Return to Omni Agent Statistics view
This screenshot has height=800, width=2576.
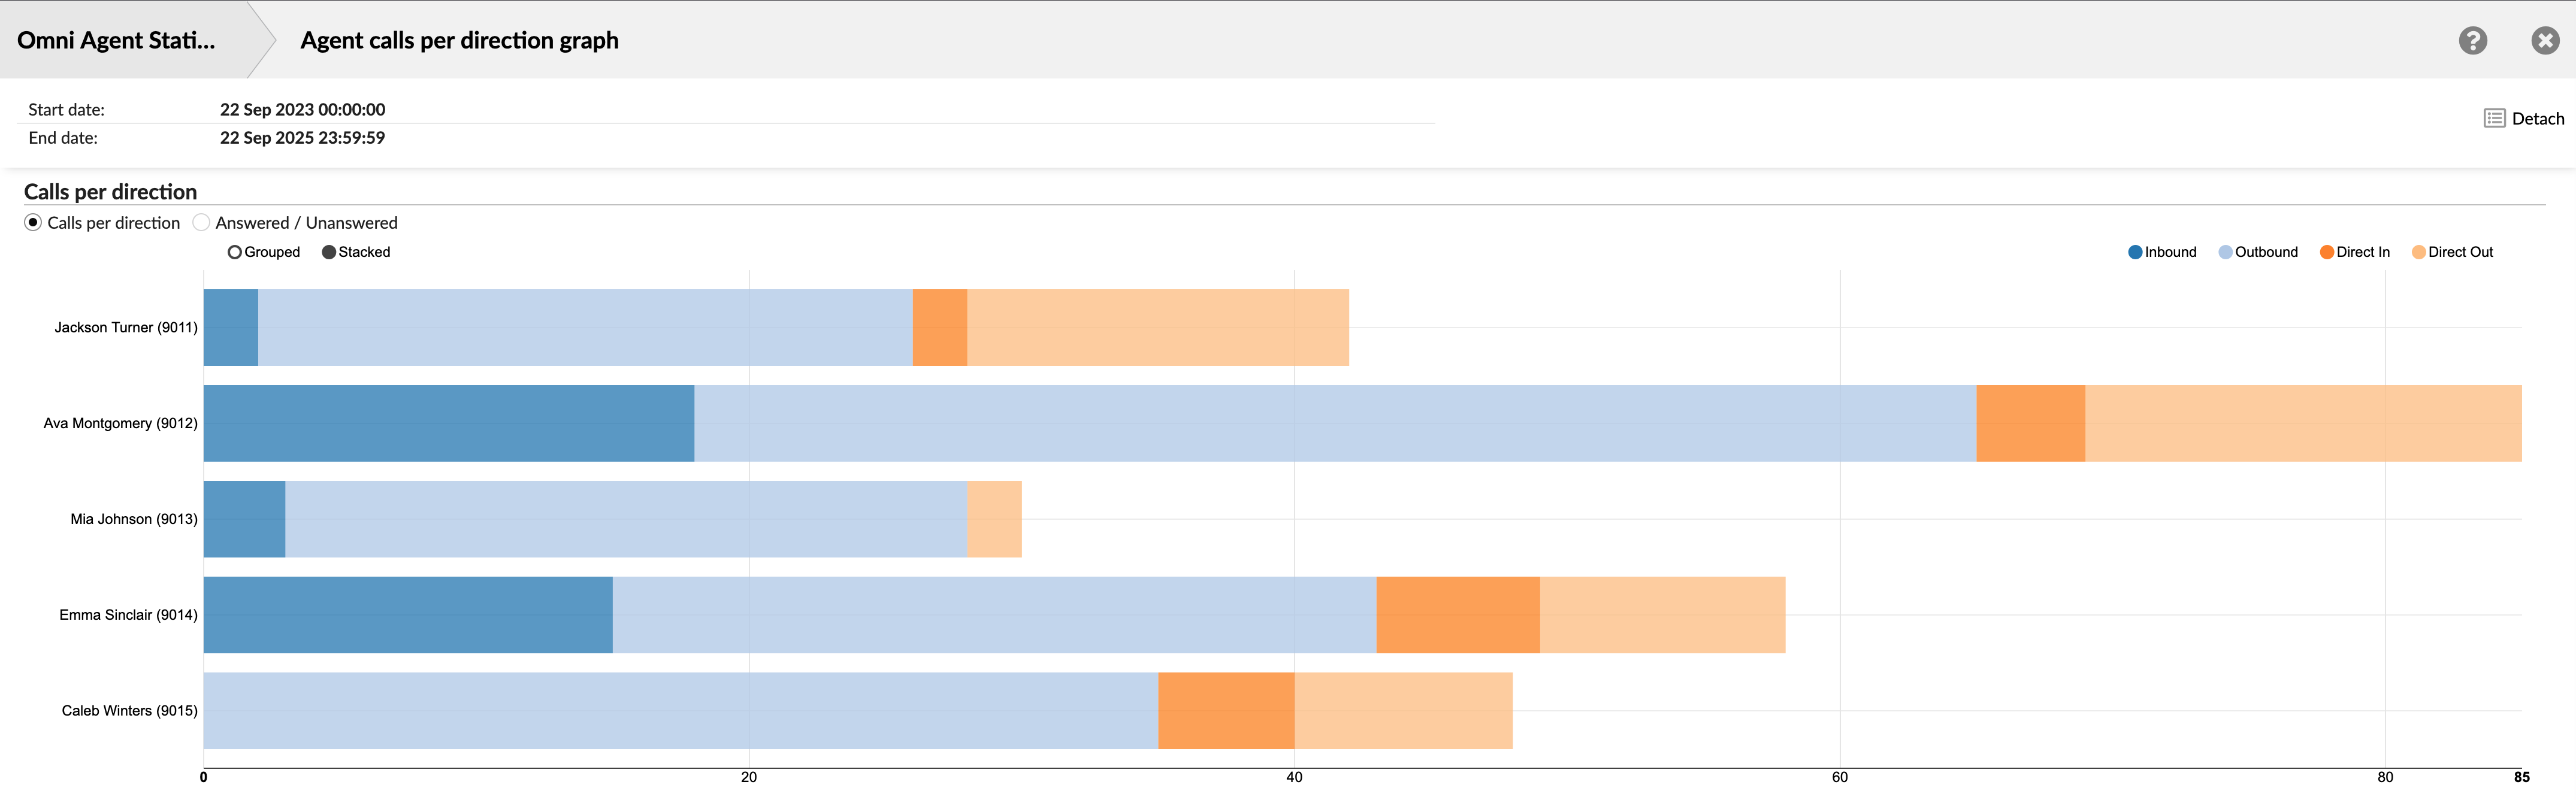point(115,40)
